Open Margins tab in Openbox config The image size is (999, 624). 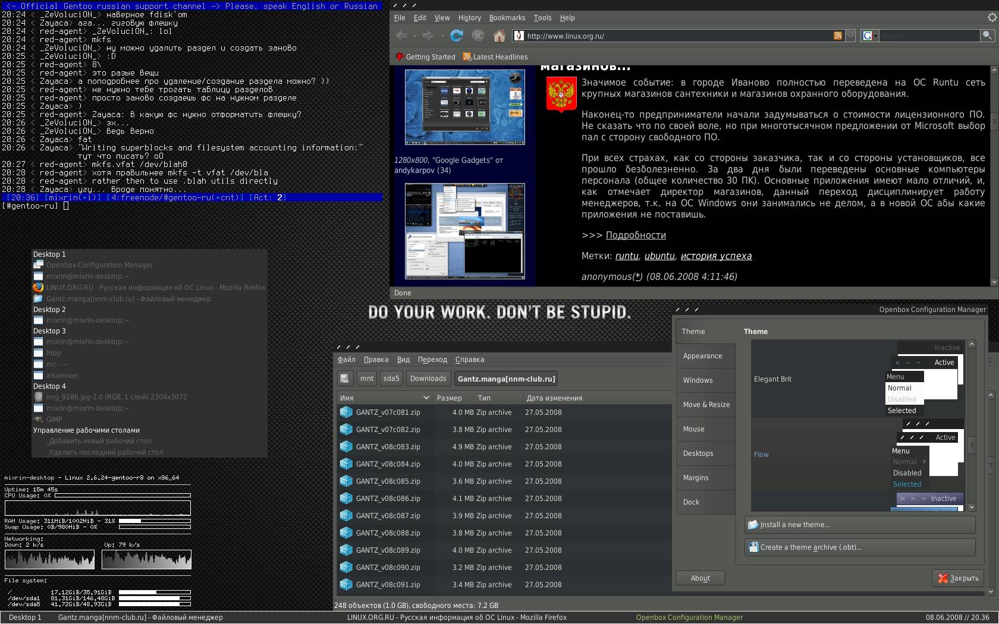706,478
